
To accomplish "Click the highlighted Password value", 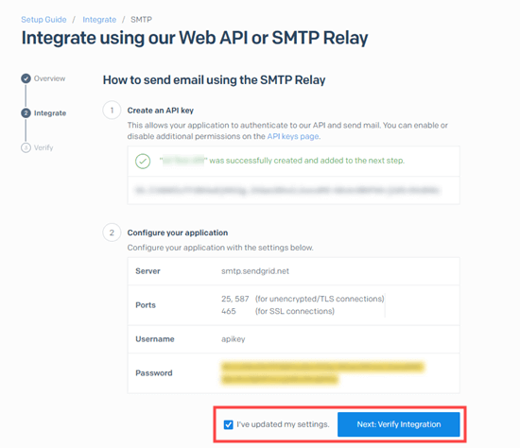I will (322, 373).
